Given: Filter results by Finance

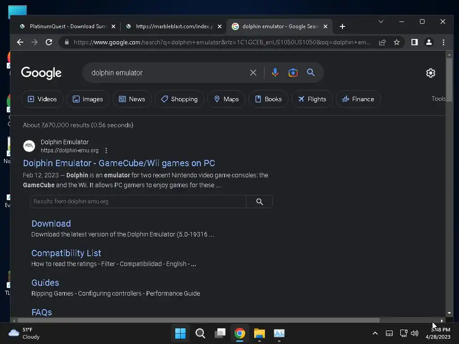Looking at the screenshot, I should click(358, 99).
